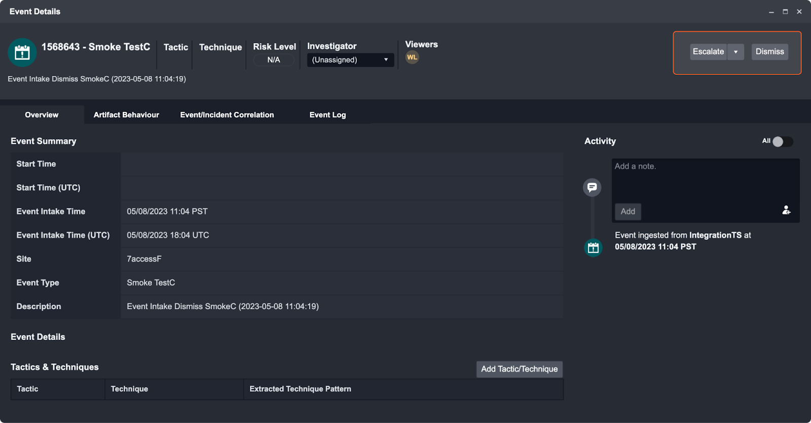The height and width of the screenshot is (423, 811).
Task: Go to the Overview tab
Action: [x=42, y=115]
